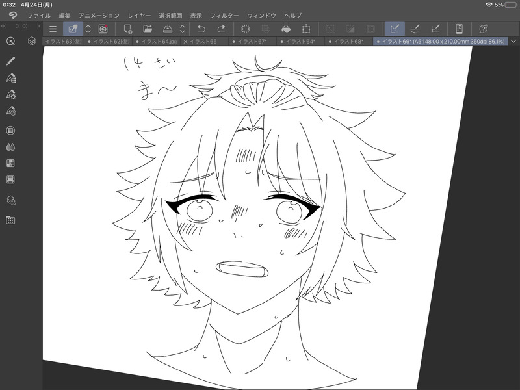
Task: Open the quick access magnifier icon
Action: [10, 41]
